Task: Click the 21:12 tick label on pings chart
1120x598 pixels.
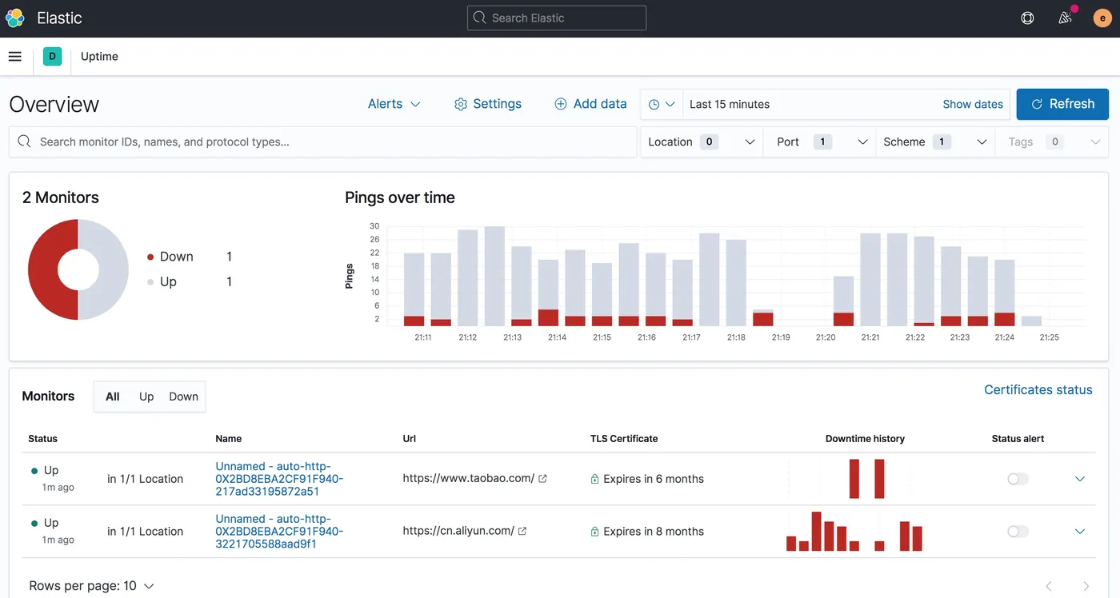Action: coord(468,337)
